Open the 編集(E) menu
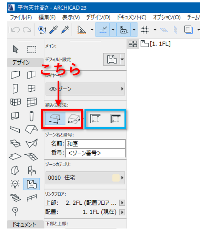The image size is (211, 234). [x=47, y=18]
